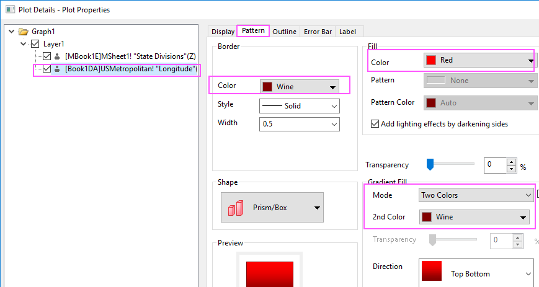Screen dimensions: 539x287
Task: Click the red Fill Color swatch
Action: [431, 60]
